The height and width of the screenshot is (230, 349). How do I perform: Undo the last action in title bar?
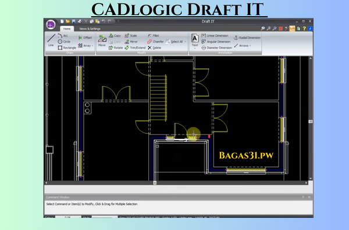click(x=104, y=21)
